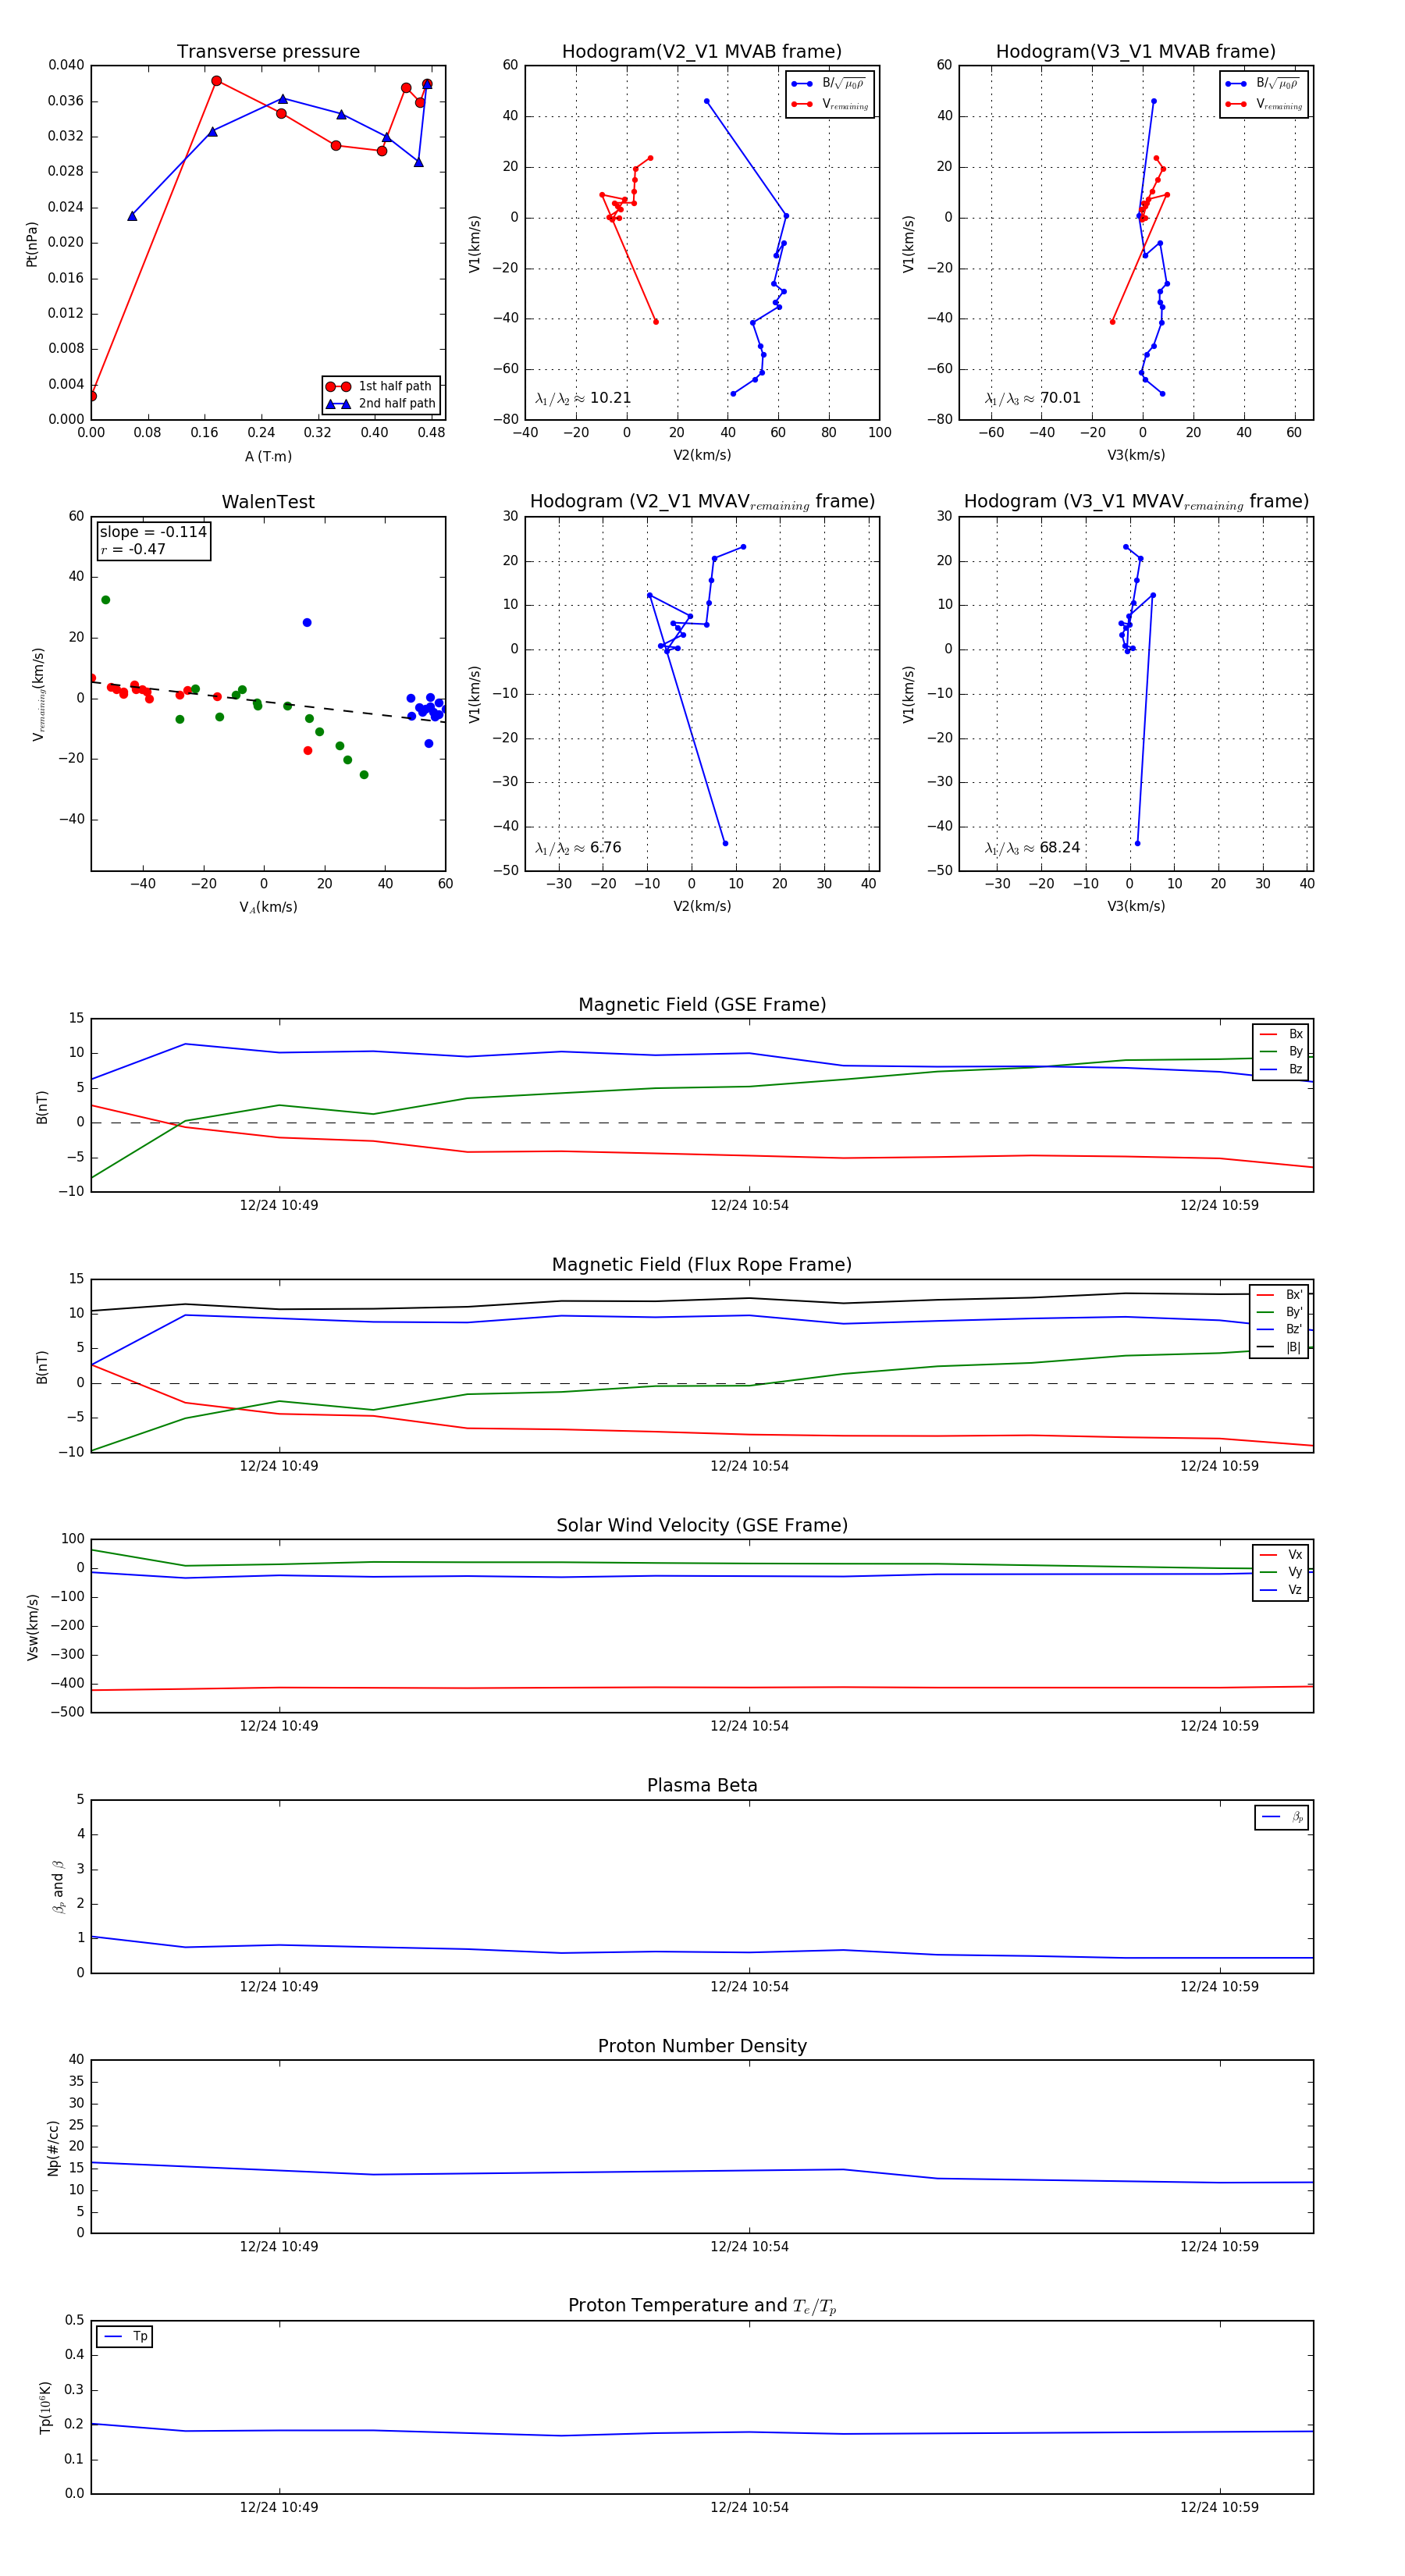Screen dimensions: 1405x2576
Task: Click the '2nd half path' legend entry
Action: (380, 404)
